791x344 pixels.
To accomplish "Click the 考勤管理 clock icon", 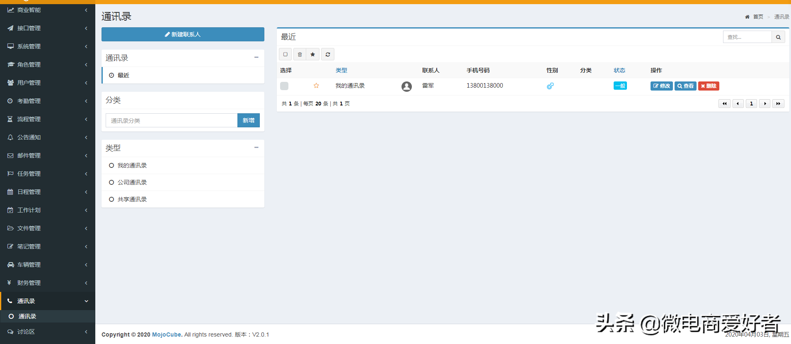I will tap(10, 101).
